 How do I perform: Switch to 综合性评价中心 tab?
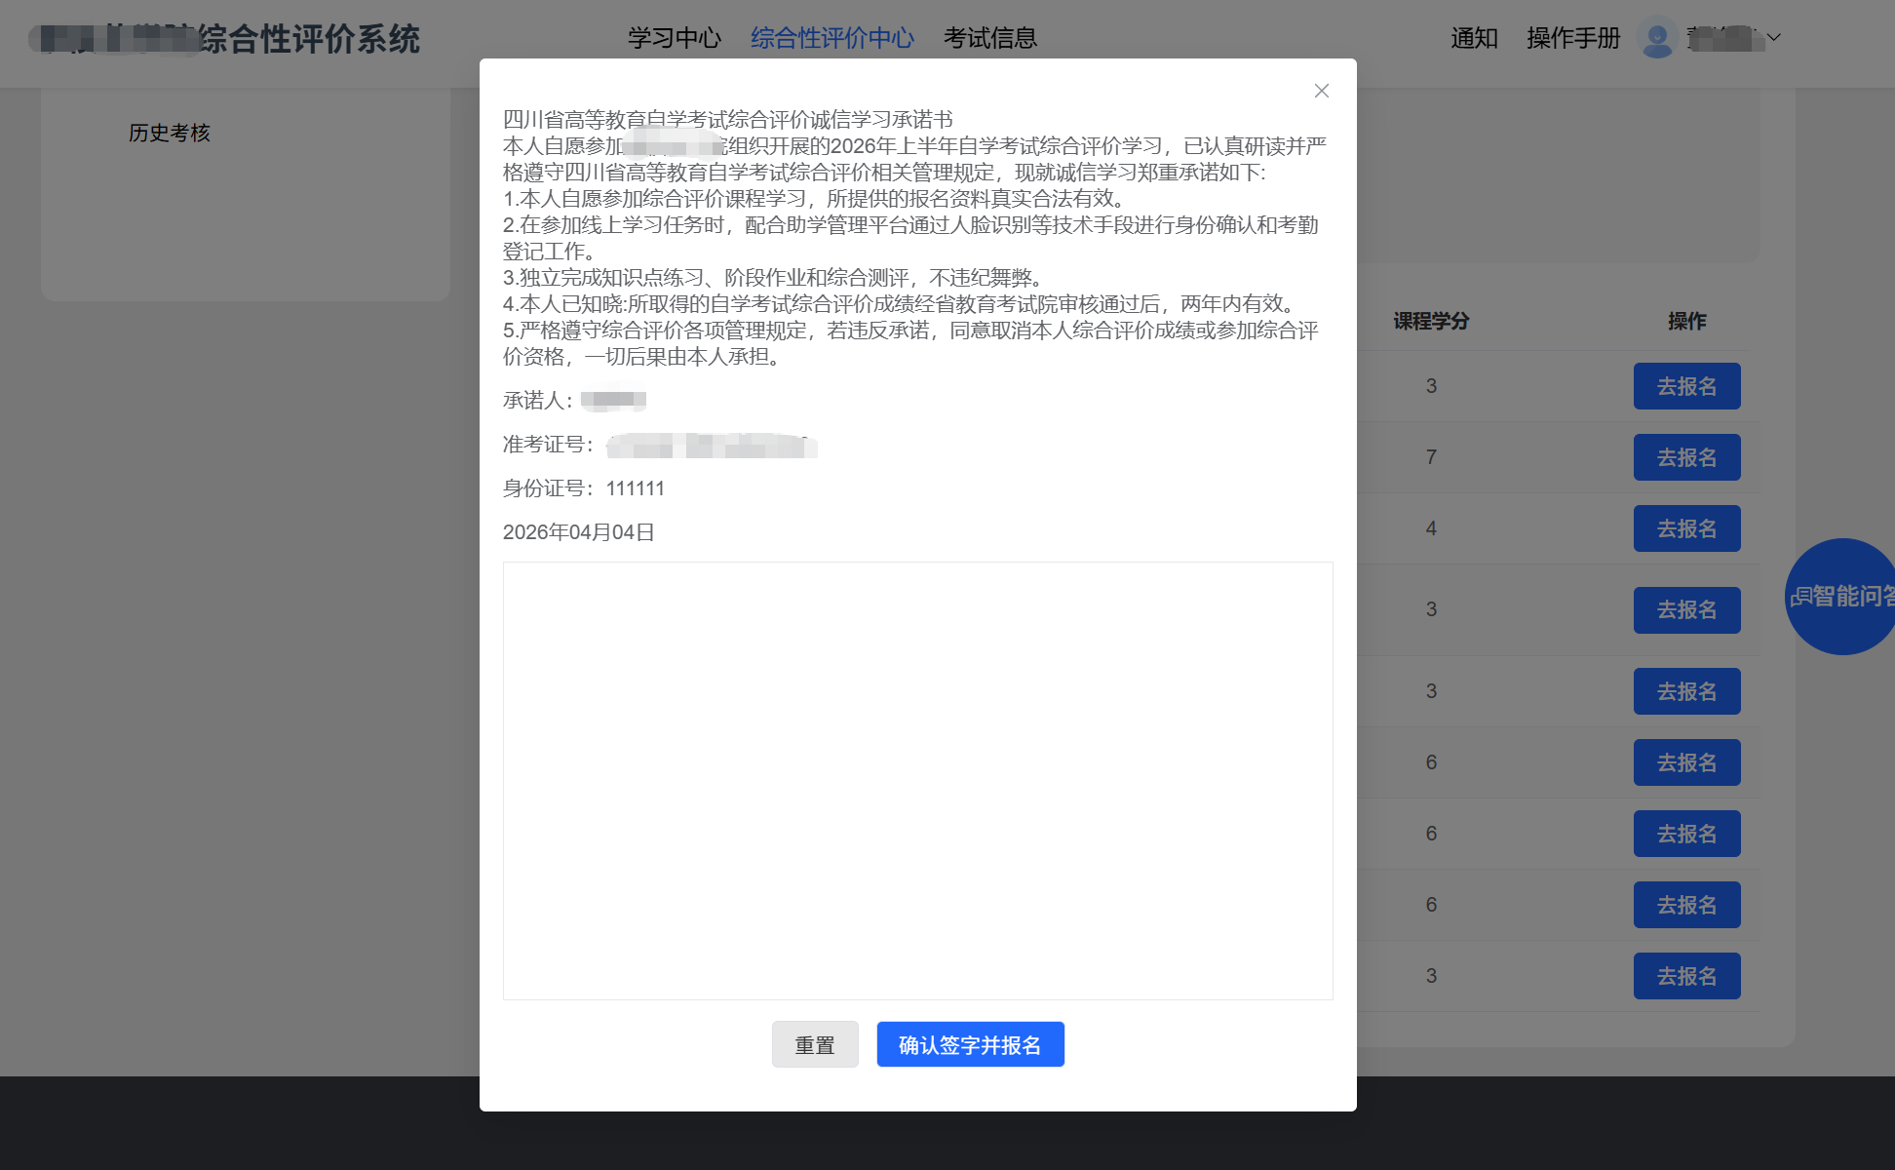831,38
